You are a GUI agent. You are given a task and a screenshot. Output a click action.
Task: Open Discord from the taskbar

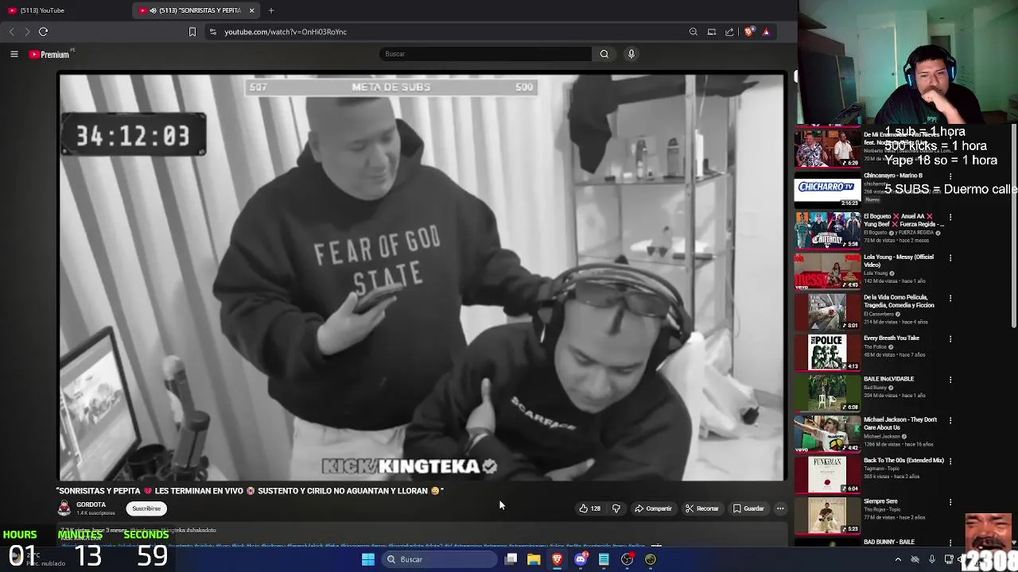click(581, 559)
